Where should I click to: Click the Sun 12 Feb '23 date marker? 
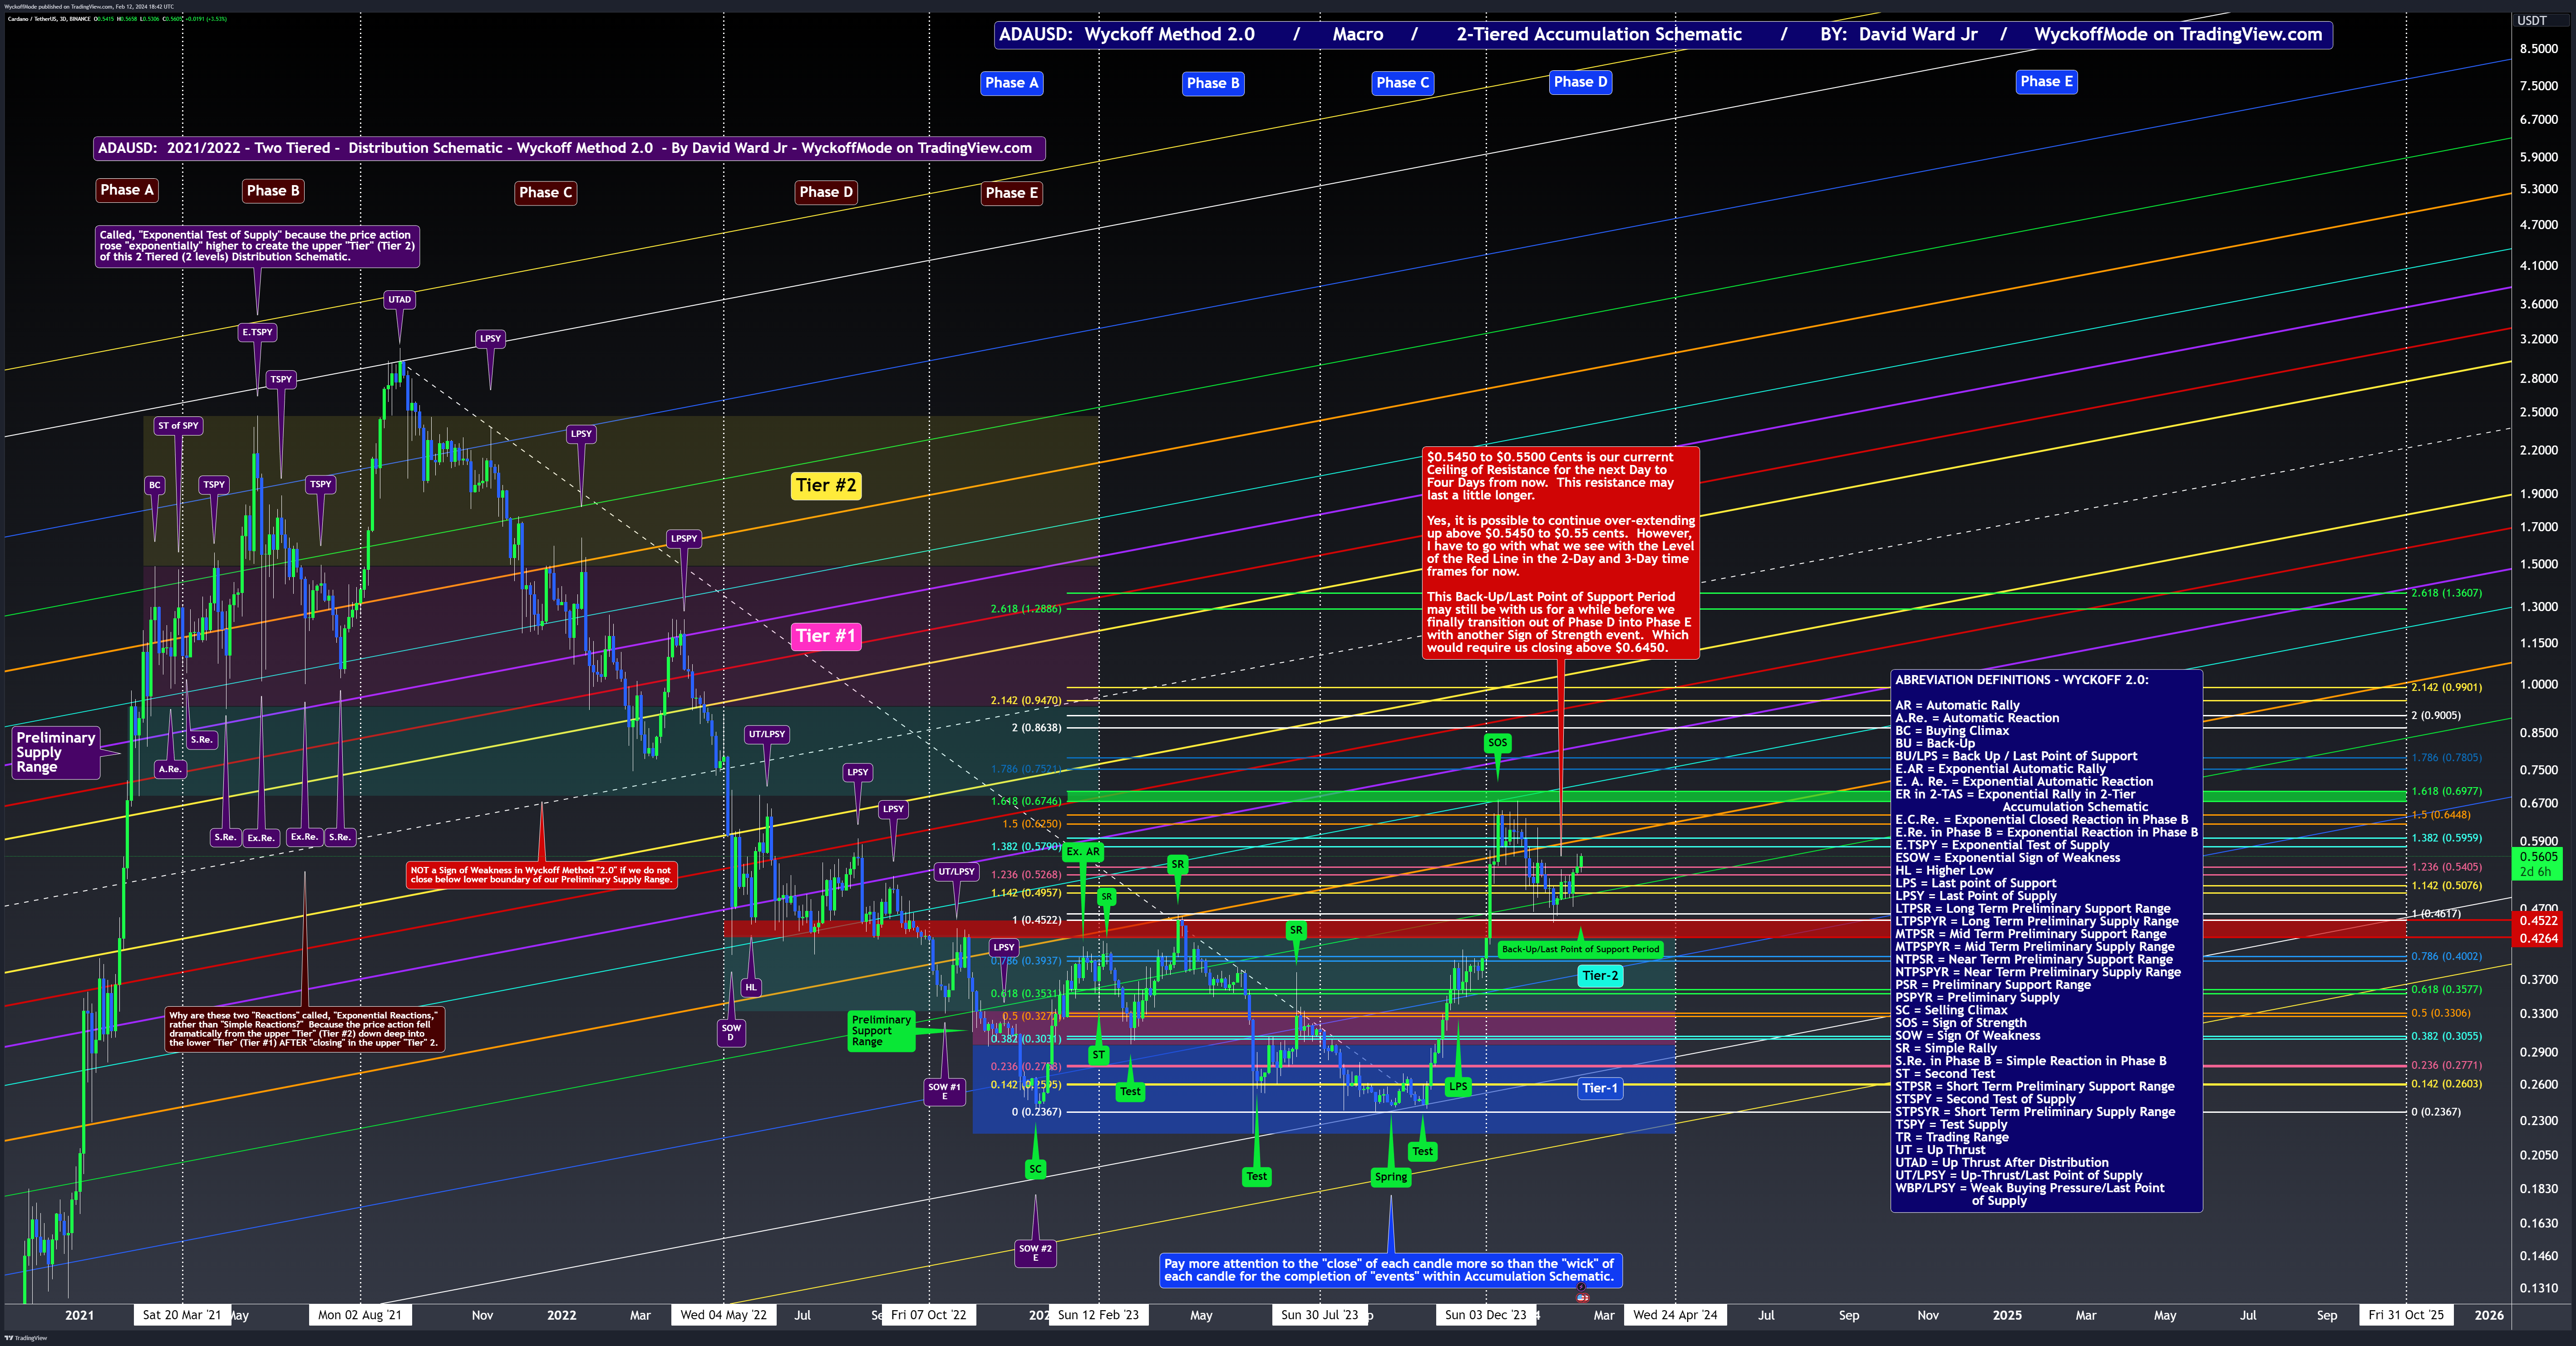click(x=1098, y=1315)
